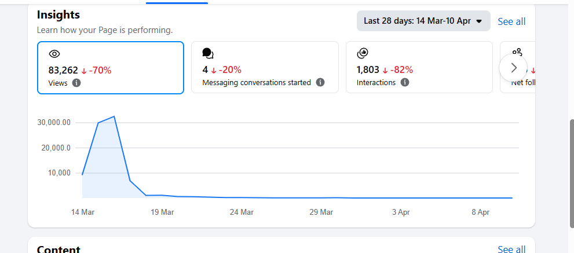Click the 19 Mar date on chart axis
The width and height of the screenshot is (574, 253).
tap(162, 212)
